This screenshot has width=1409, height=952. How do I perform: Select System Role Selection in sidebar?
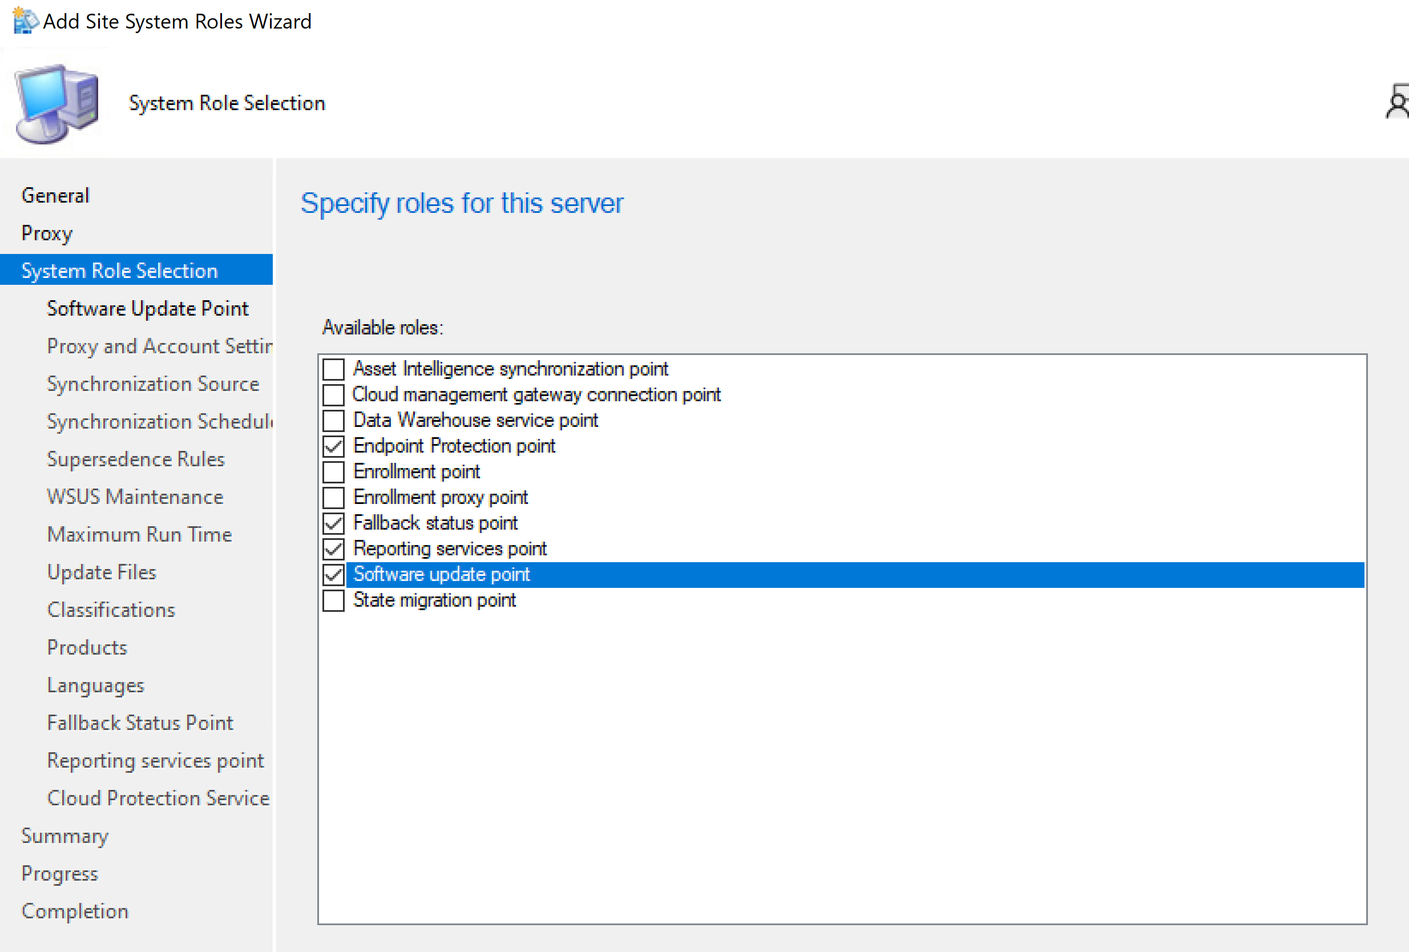coord(119,271)
